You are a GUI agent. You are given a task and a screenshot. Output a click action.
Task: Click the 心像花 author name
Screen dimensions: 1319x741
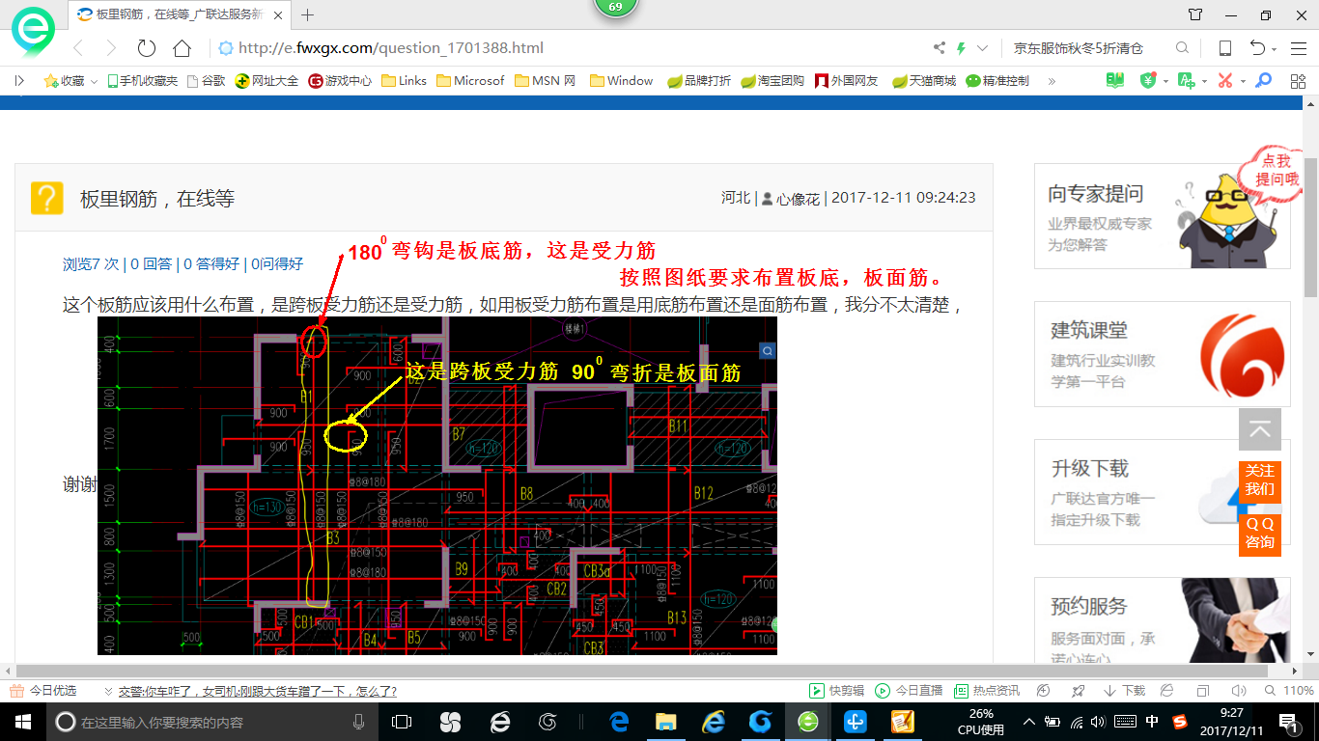(x=799, y=198)
